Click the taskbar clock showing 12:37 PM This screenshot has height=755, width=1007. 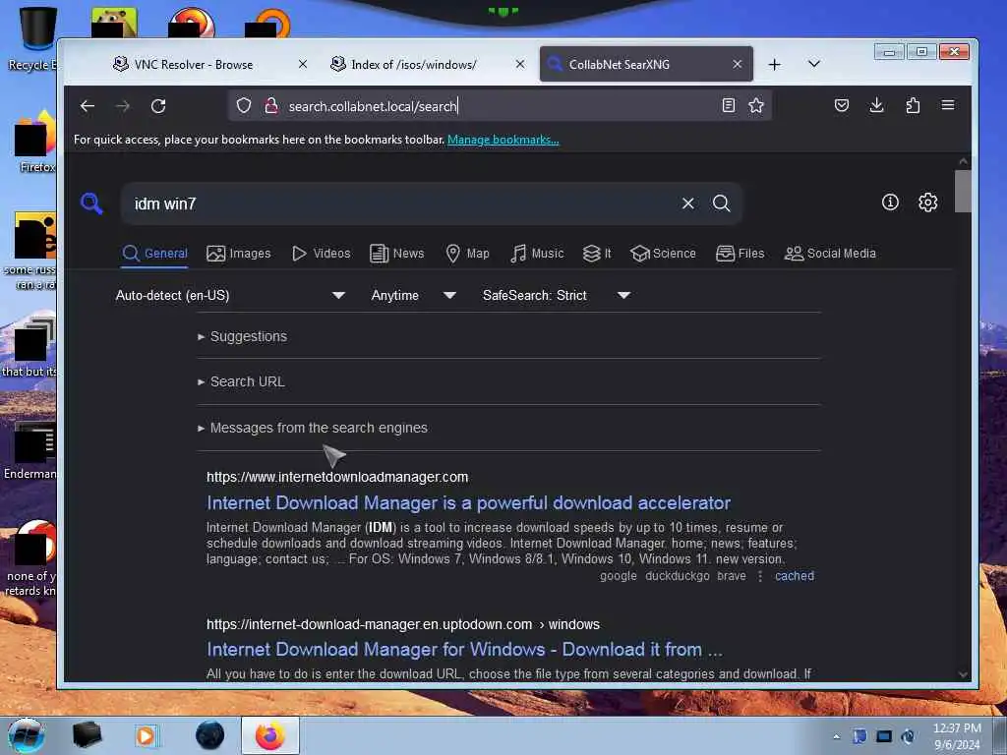coord(957,735)
